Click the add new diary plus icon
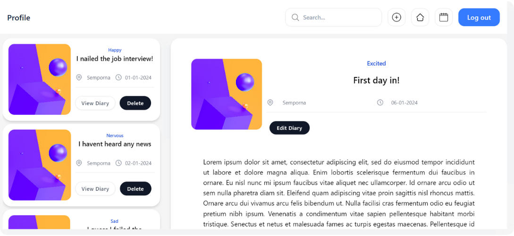 (x=396, y=17)
